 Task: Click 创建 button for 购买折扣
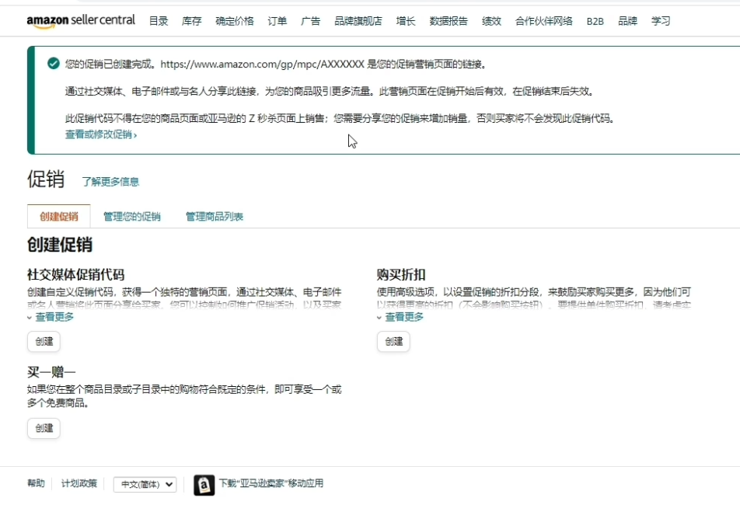click(x=393, y=341)
